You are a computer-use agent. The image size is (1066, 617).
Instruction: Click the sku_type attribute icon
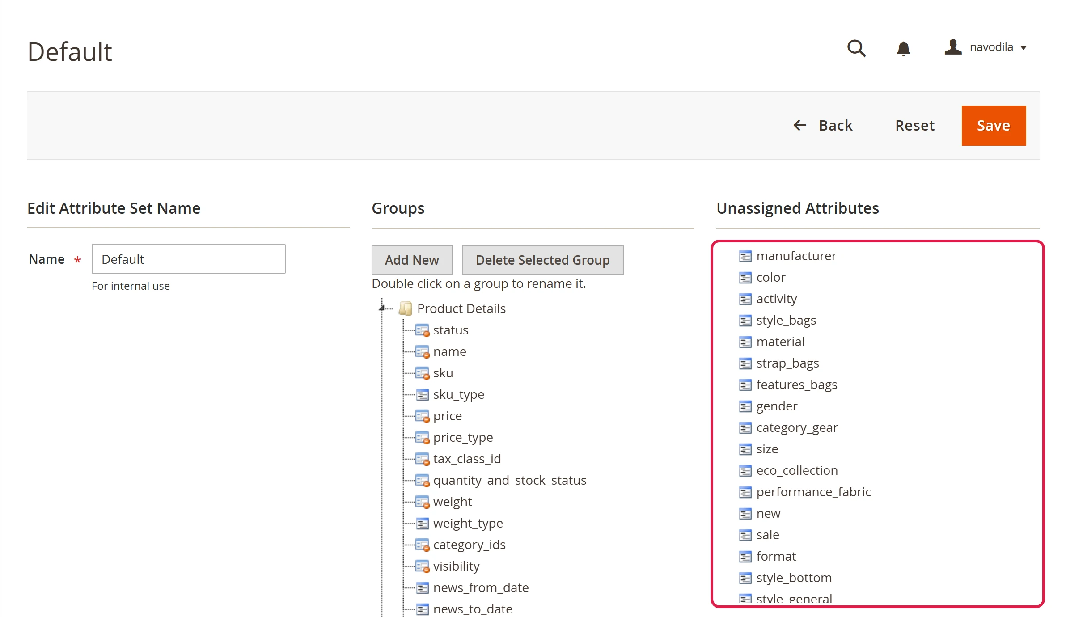coord(422,395)
